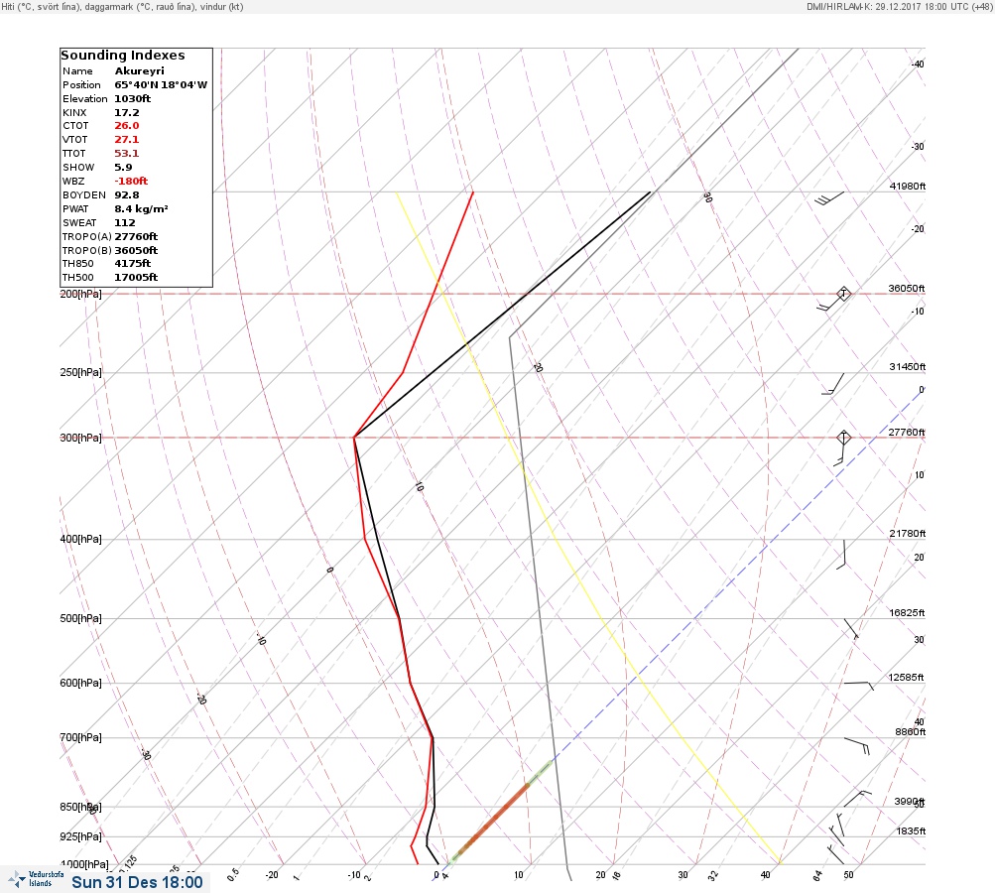
Task: Click the wind barb beside 3990ft label
Action: point(857,799)
